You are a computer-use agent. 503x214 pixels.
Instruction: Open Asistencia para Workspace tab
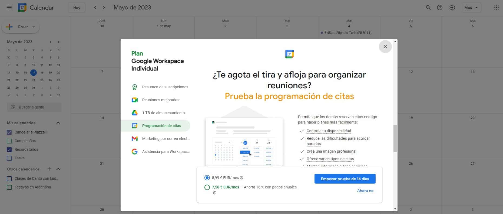[155, 152]
